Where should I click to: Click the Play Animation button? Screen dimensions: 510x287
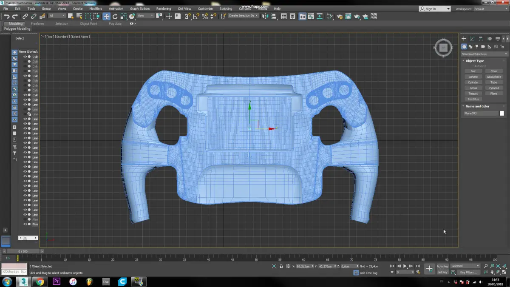click(405, 266)
